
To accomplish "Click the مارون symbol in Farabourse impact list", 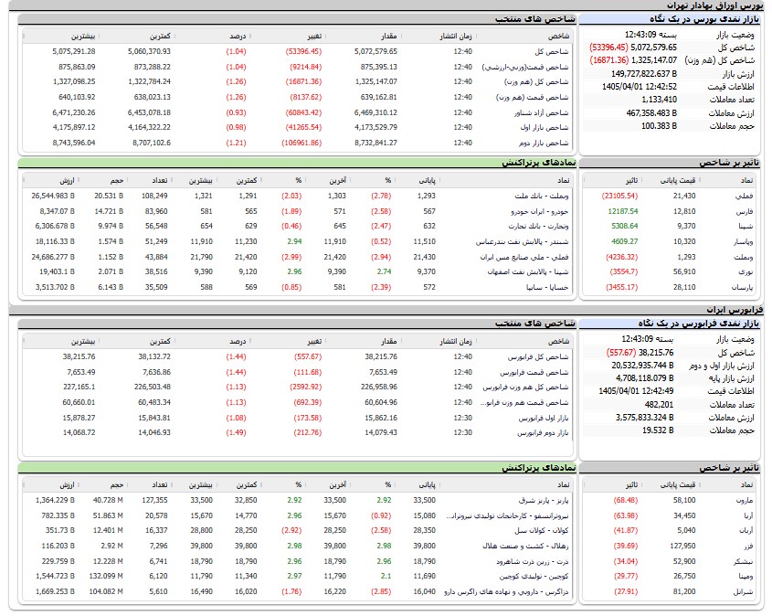I will tap(744, 500).
